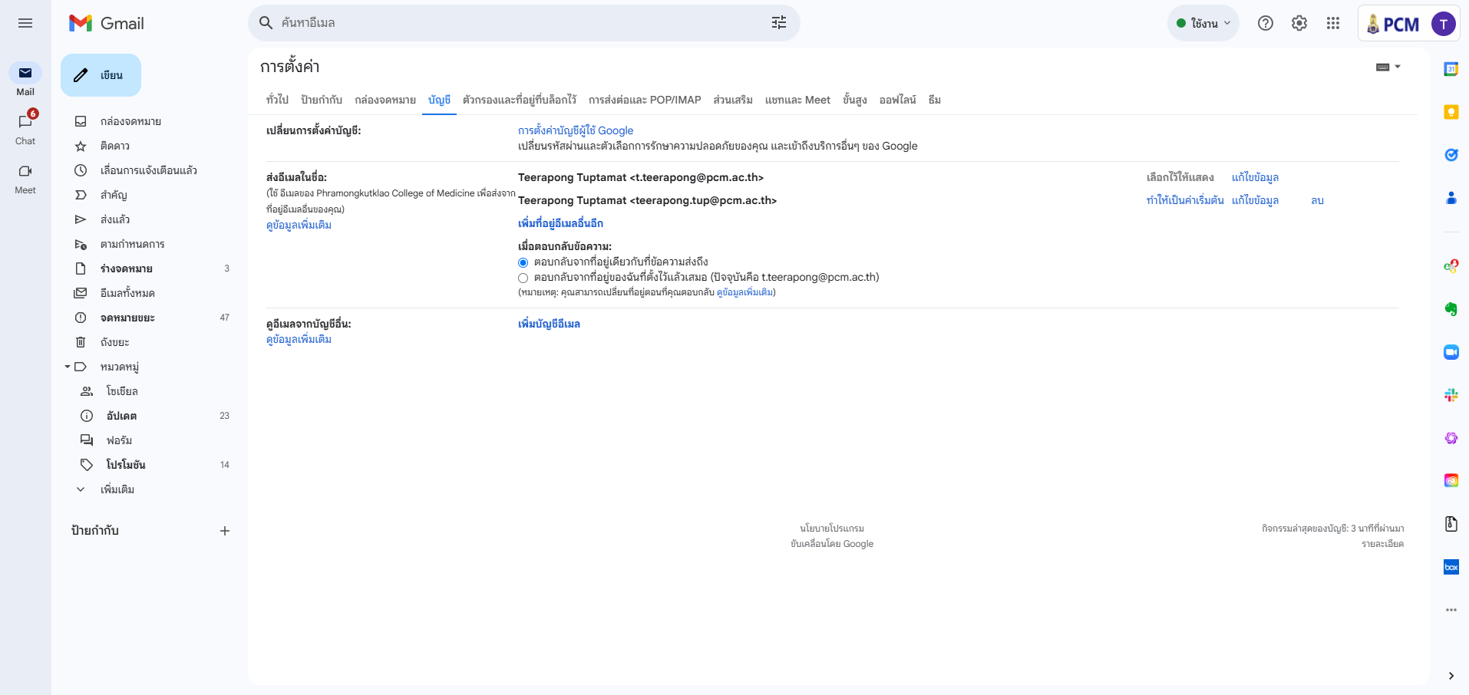
Task: Select reply from same address option
Action: 523,263
